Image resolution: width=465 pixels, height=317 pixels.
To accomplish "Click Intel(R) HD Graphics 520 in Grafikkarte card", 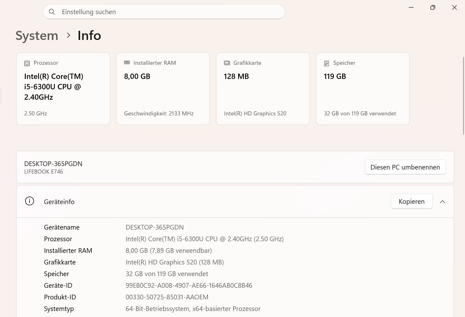I will 255,114.
